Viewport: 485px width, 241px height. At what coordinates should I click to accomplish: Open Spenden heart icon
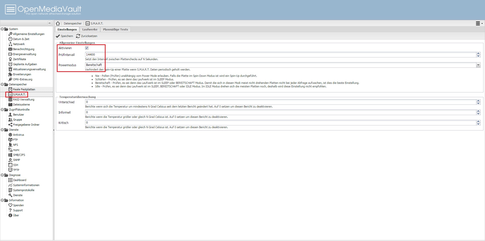pyautogui.click(x=10, y=205)
